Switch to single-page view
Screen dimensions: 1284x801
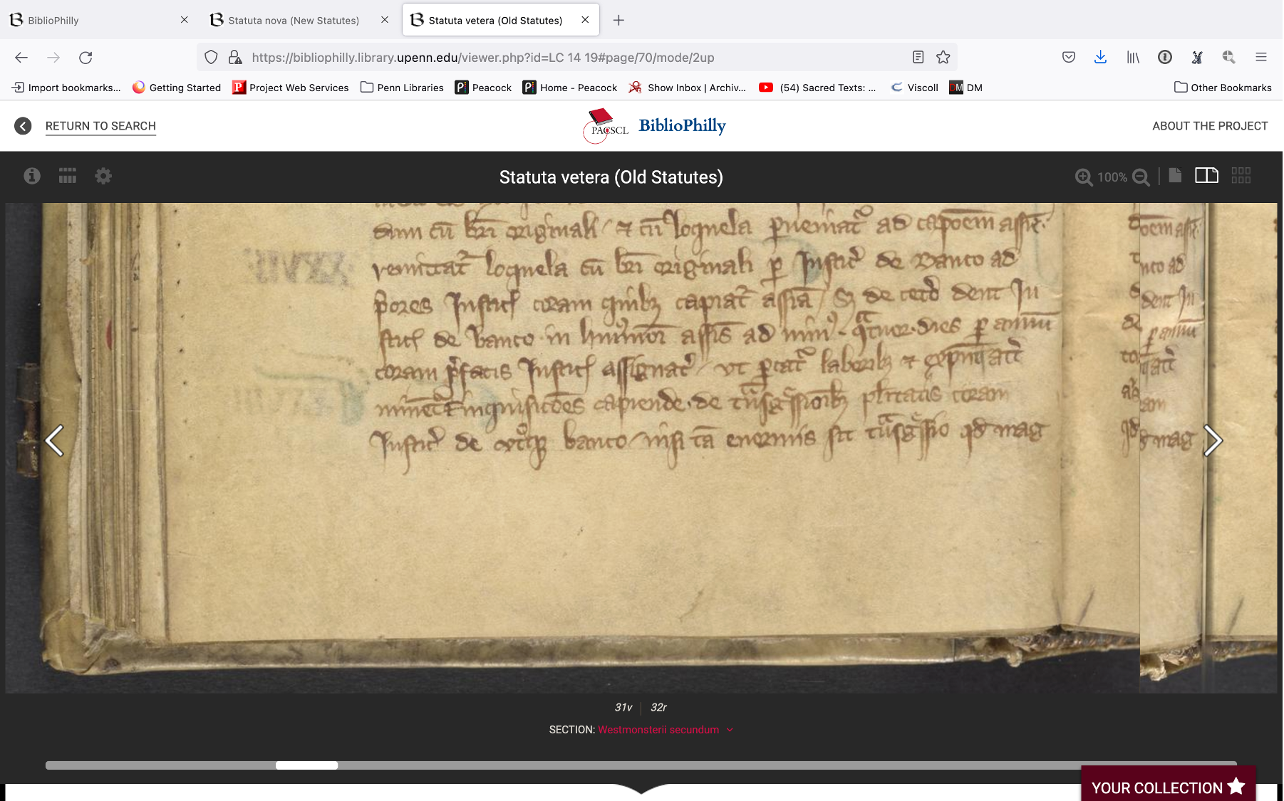point(1175,175)
